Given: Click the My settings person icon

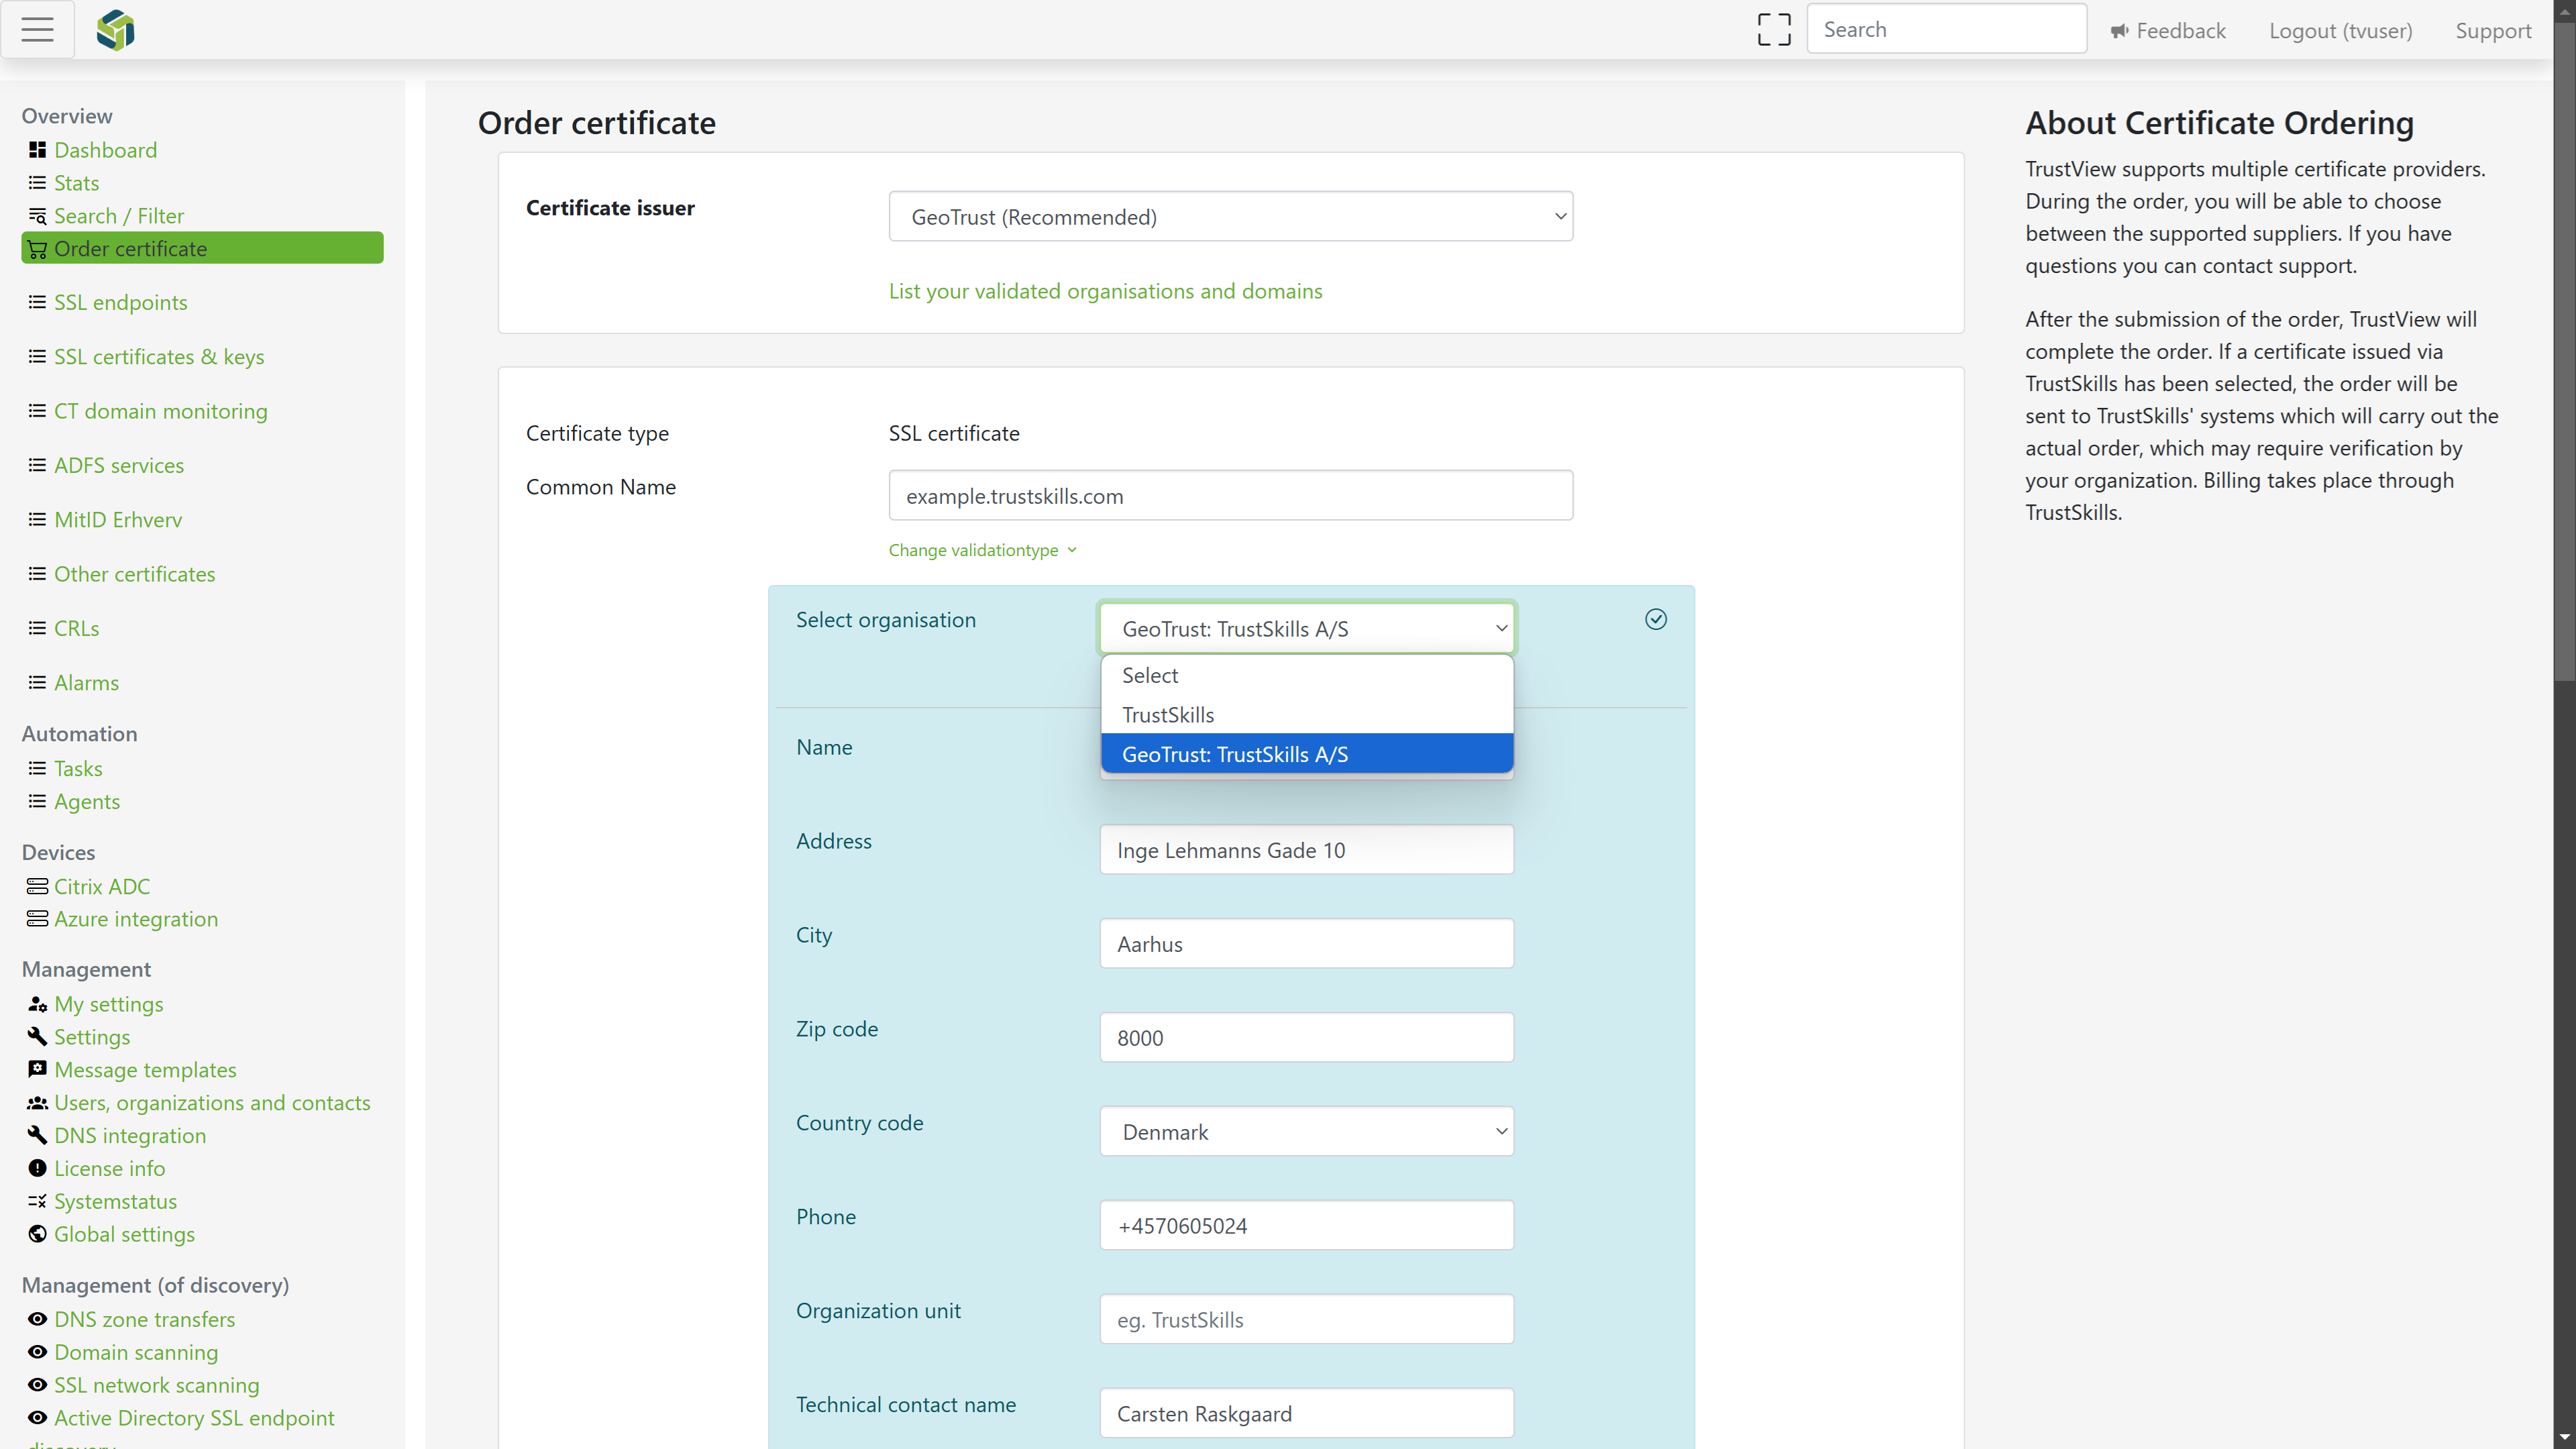Looking at the screenshot, I should (x=37, y=1004).
